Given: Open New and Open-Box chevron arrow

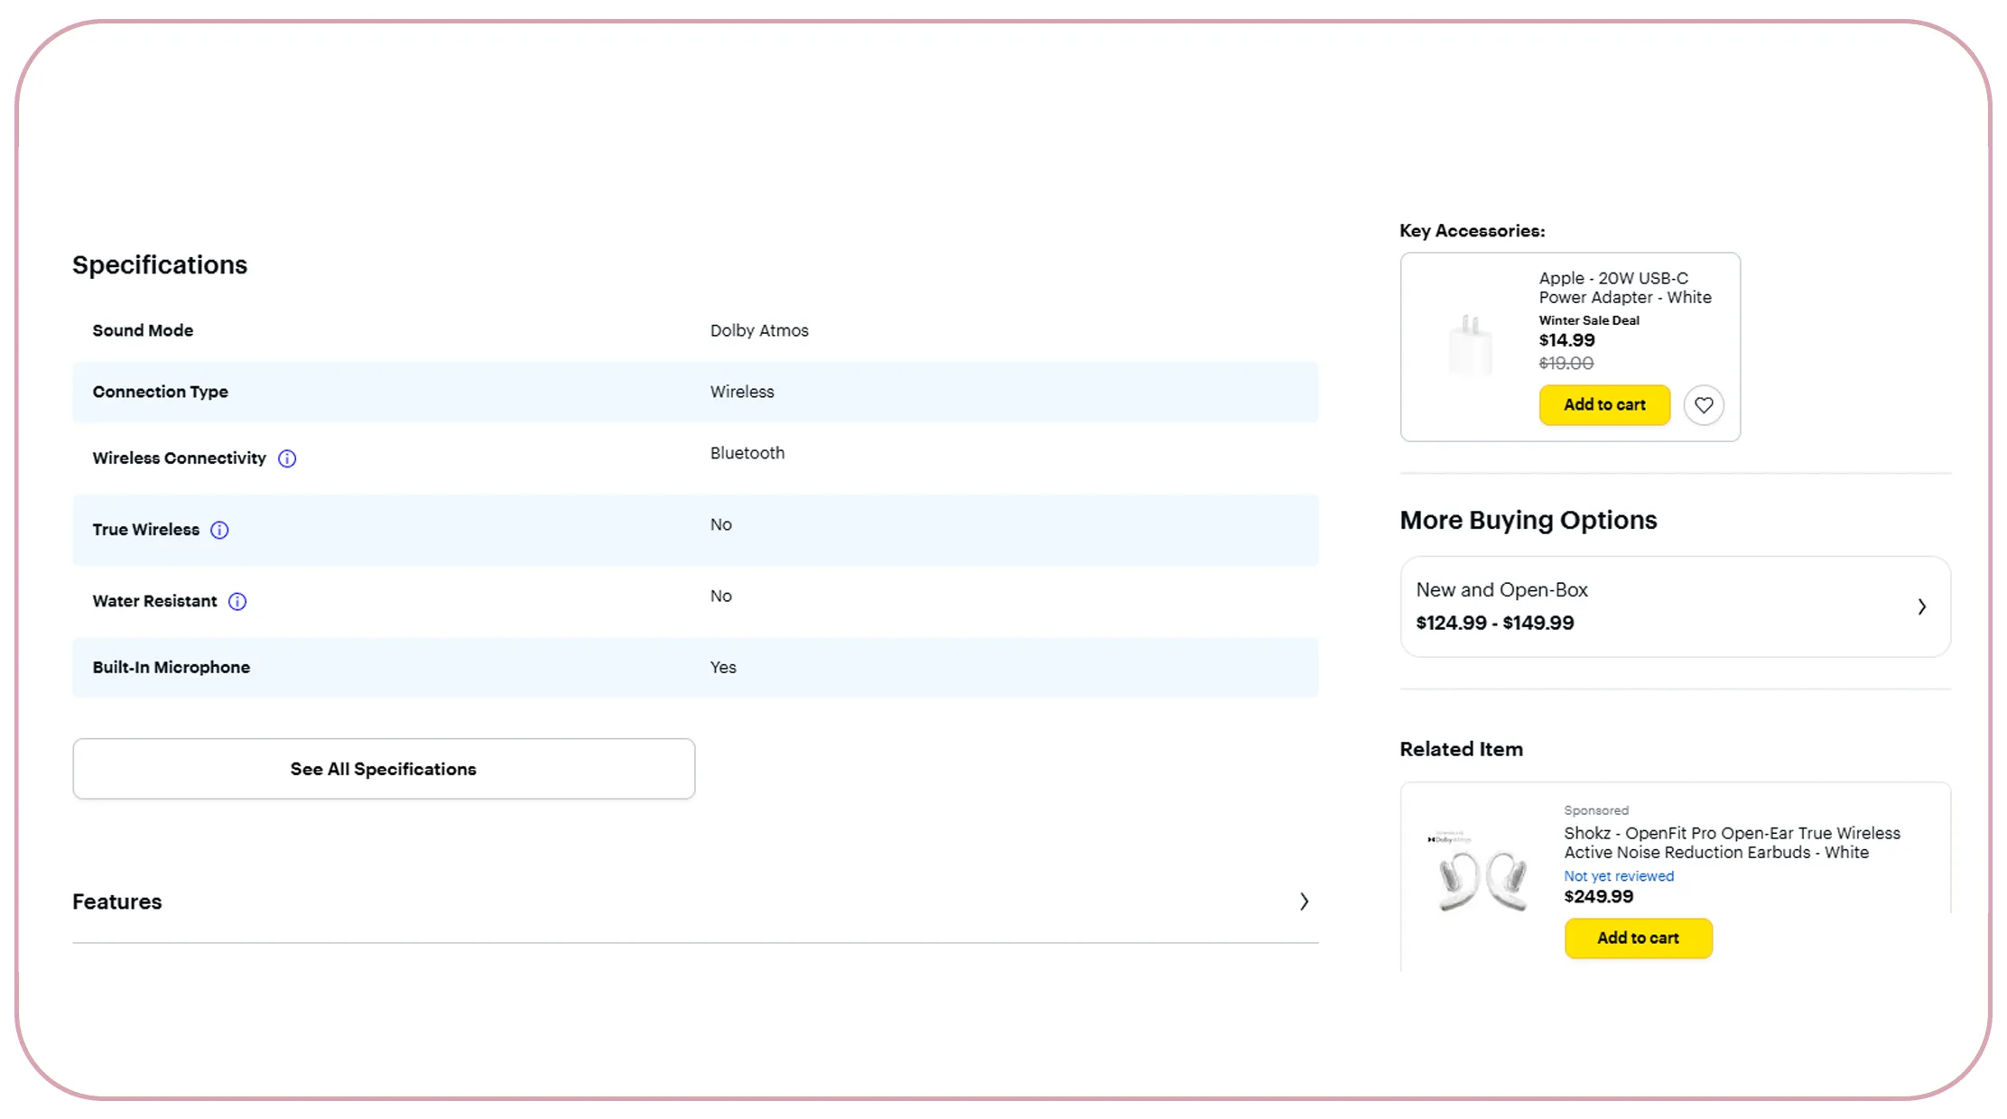Looking at the screenshot, I should pyautogui.click(x=1921, y=607).
